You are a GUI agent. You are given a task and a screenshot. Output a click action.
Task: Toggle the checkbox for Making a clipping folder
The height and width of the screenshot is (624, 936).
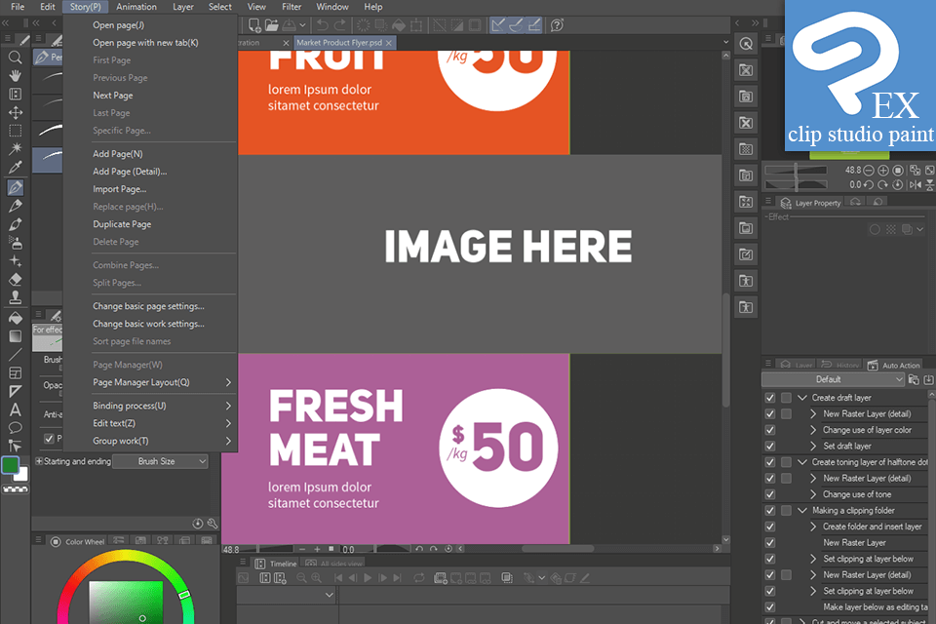point(770,510)
